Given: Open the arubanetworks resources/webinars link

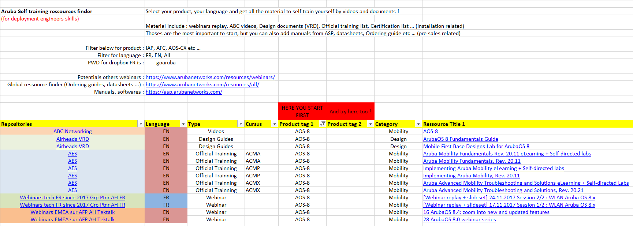Looking at the screenshot, I should pos(210,77).
